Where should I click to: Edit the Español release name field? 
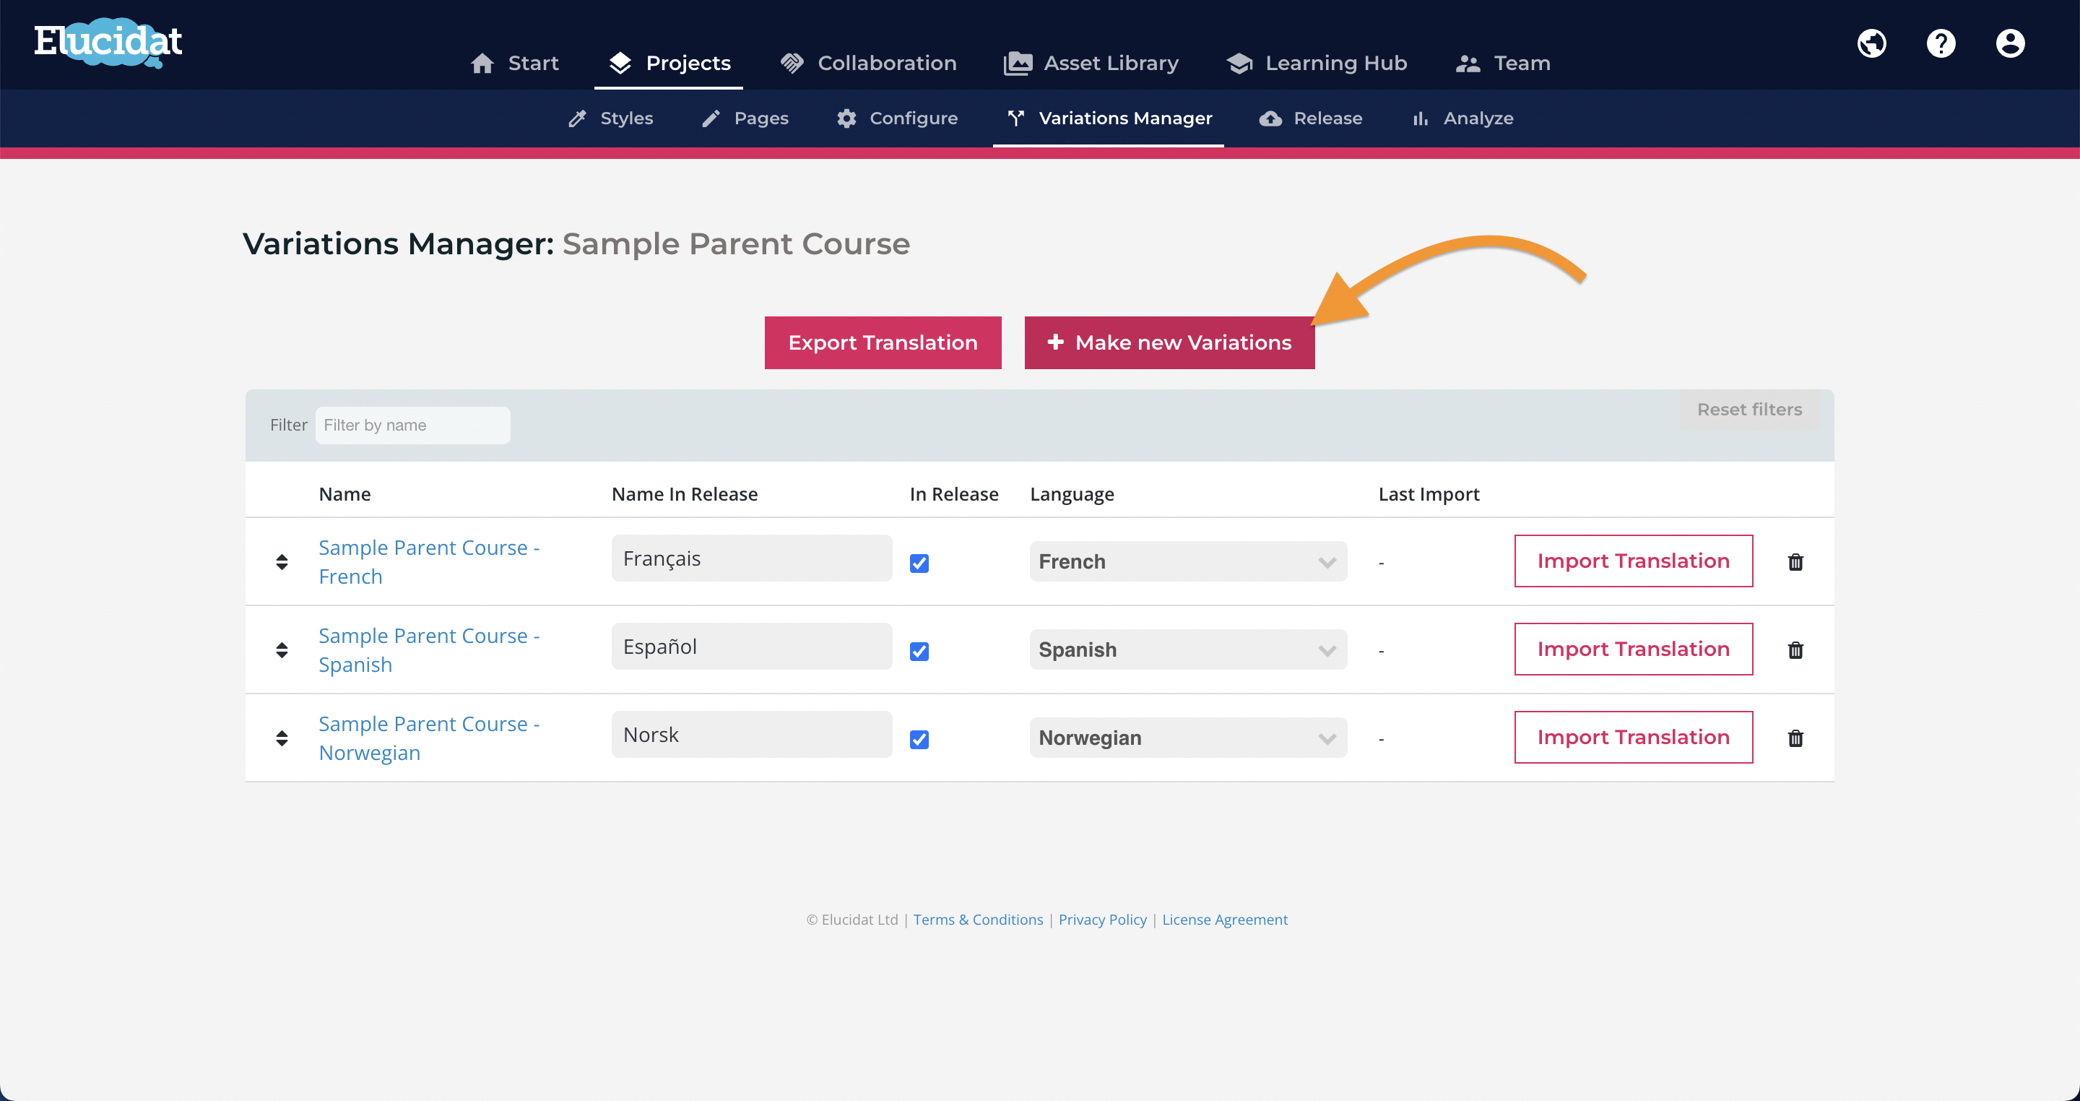751,646
